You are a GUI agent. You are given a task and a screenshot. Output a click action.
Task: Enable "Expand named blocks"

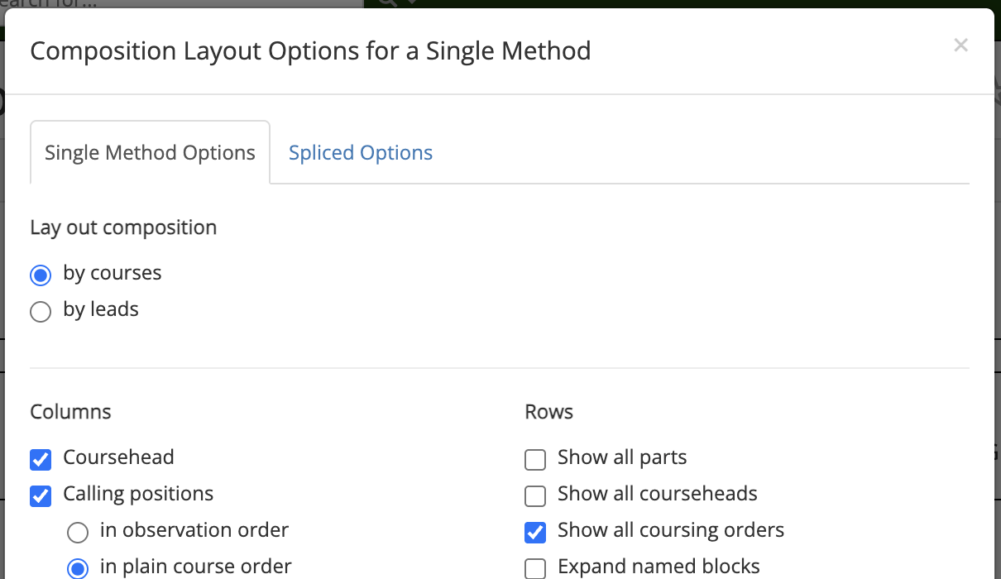point(535,568)
